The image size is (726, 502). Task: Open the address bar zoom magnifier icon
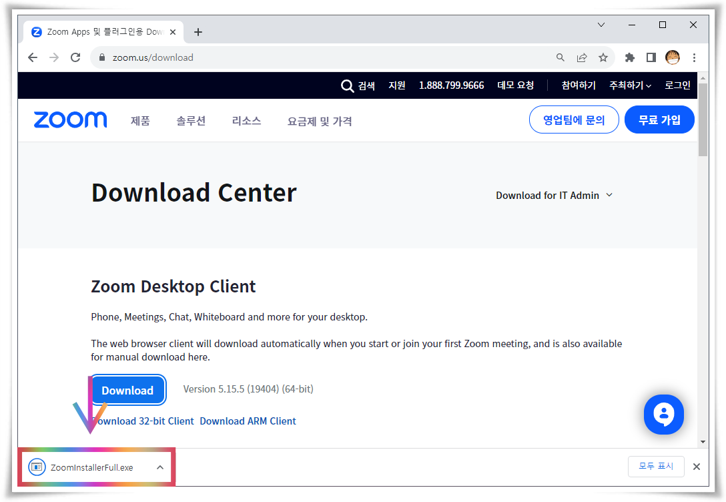click(561, 57)
